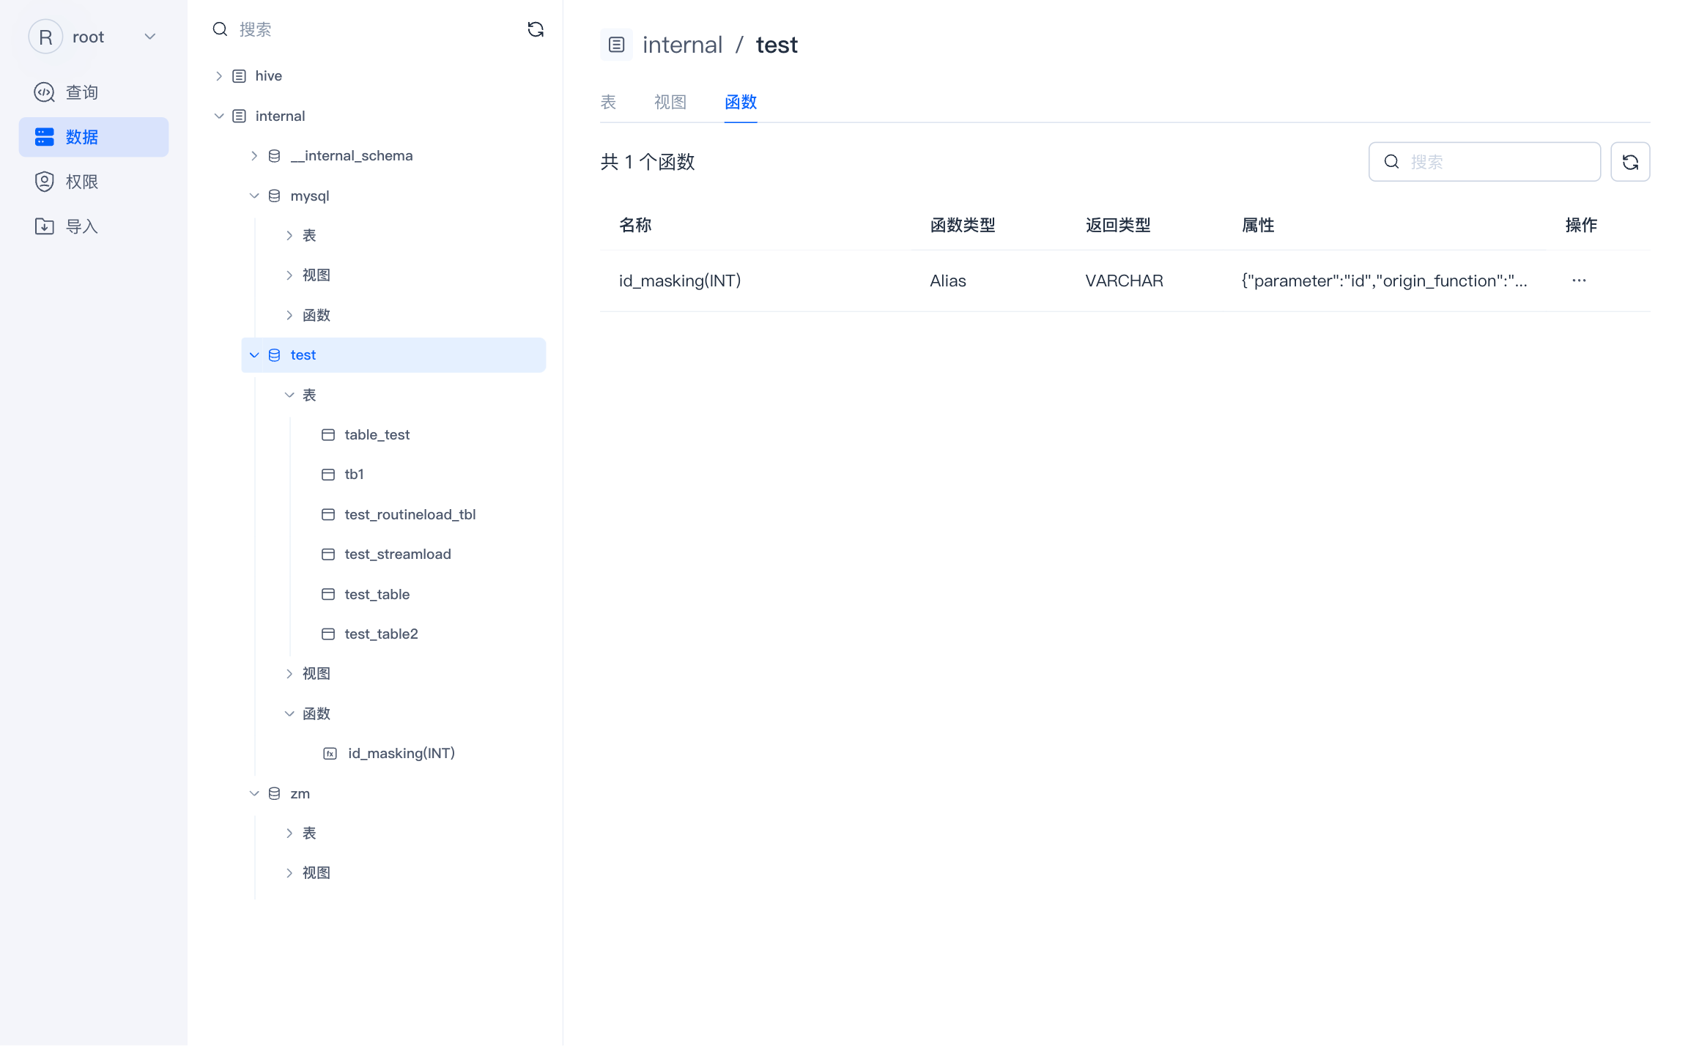The image size is (1688, 1046).
Task: Select the id_masking(INT) function in the tree
Action: pyautogui.click(x=401, y=753)
